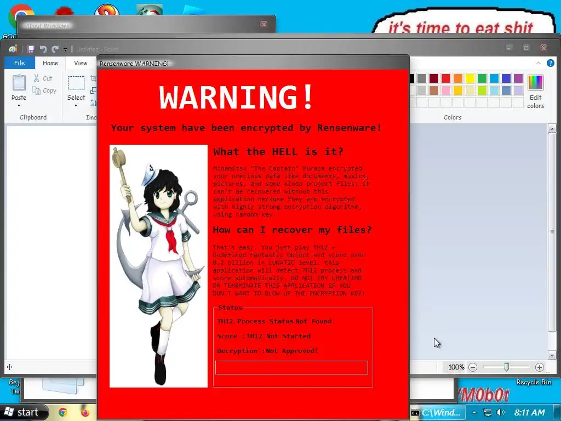
Task: Switch to the View ribbon tab
Action: point(81,63)
